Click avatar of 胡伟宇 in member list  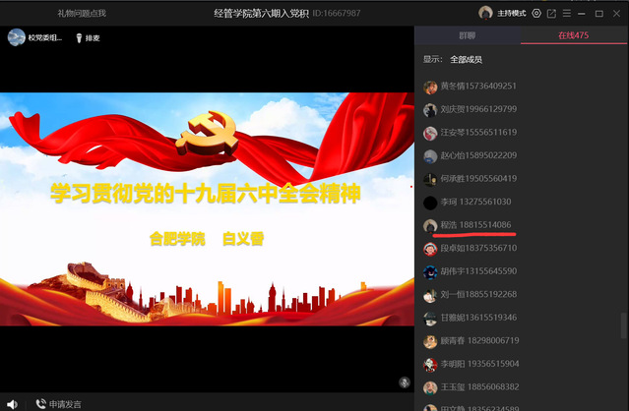[x=430, y=271]
